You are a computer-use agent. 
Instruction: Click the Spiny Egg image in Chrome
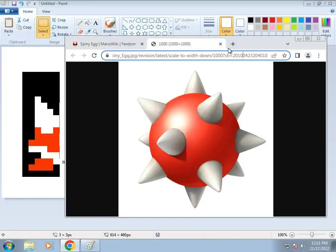coord(196,139)
